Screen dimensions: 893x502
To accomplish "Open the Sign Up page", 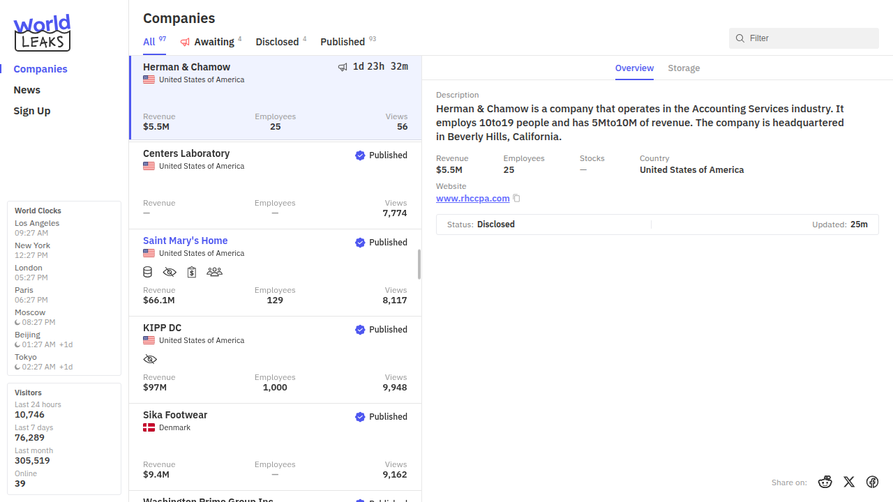I will [x=32, y=111].
